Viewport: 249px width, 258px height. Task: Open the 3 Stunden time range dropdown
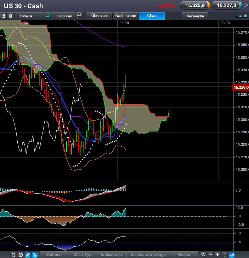[63, 16]
